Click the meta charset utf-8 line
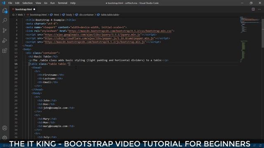The width and height of the screenshot is (264, 148). tap(42, 24)
